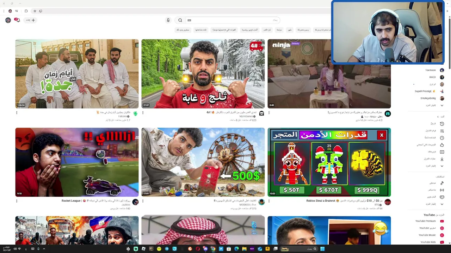Select the 'ألعاب فيديو رياضية' filter chip
This screenshot has height=253, width=451.
pyautogui.click(x=249, y=30)
